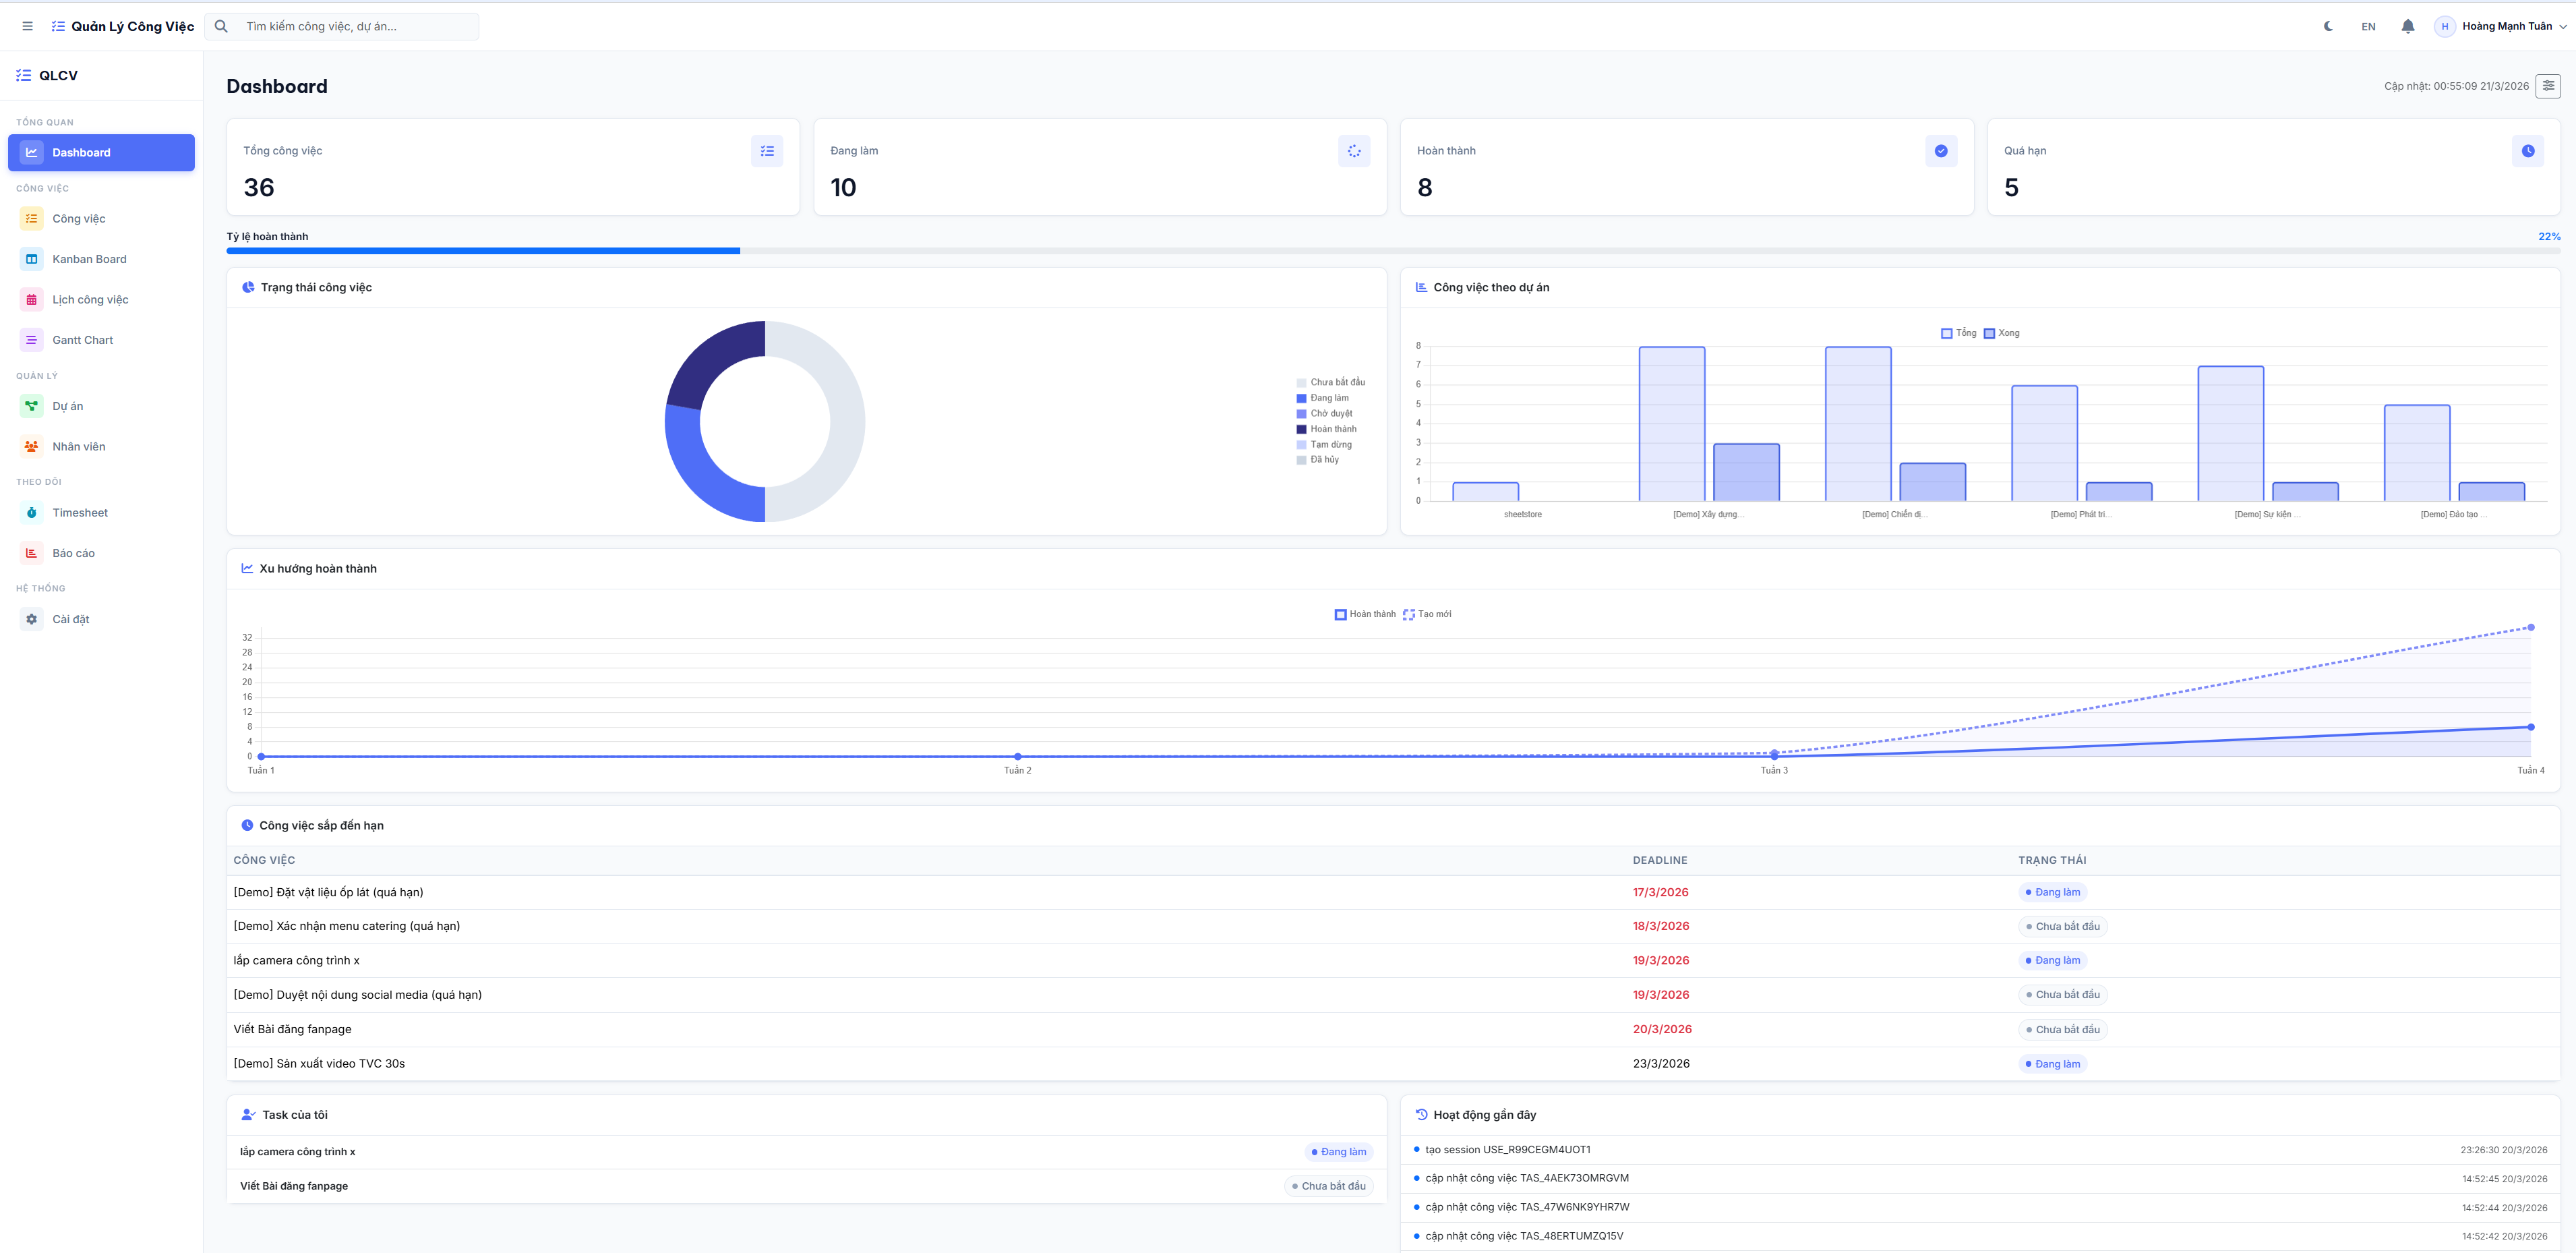The height and width of the screenshot is (1253, 2576).
Task: Open Gantt Chart in sidebar
Action: (x=82, y=340)
